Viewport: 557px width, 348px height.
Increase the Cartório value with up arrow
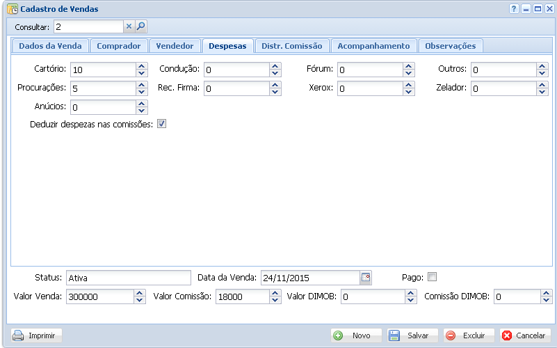click(x=142, y=66)
